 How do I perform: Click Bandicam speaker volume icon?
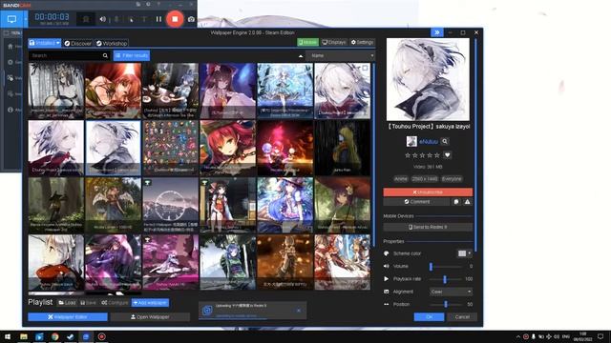click(x=102, y=19)
